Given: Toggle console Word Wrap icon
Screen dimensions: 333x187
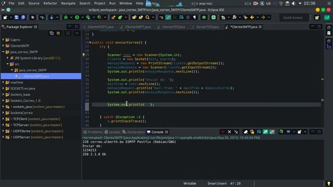Looking at the screenshot, I should 259,132.
